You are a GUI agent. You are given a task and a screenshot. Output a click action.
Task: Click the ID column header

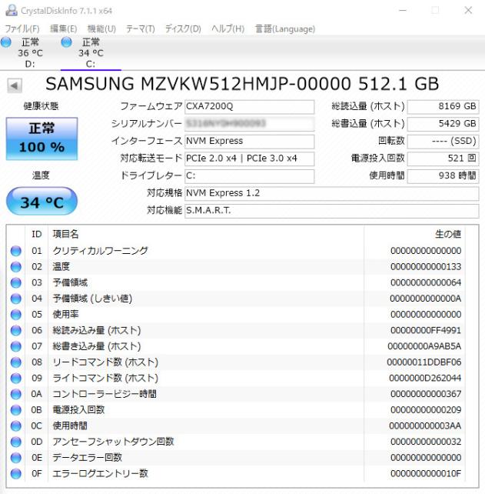(x=36, y=234)
